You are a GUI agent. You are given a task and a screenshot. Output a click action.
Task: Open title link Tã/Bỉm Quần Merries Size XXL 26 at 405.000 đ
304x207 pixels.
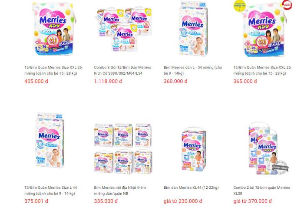pyautogui.click(x=53, y=70)
